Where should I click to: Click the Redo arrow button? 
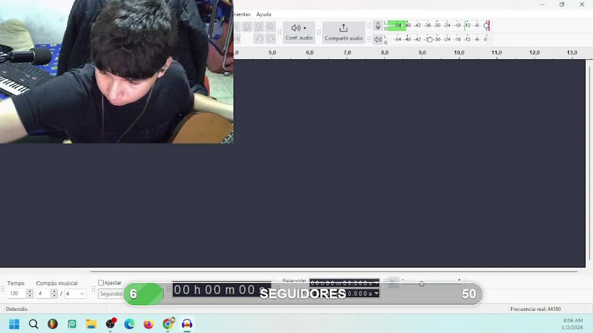[271, 38]
